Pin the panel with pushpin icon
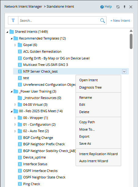The width and height of the screenshot is (138, 187). point(125,7)
